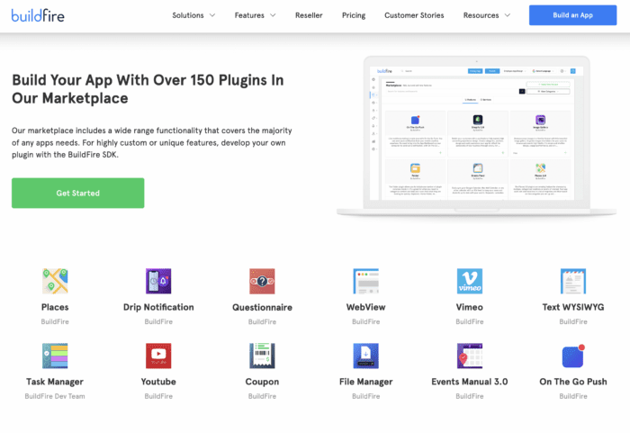The height and width of the screenshot is (433, 630).
Task: Click the 'Build Your App With Over 150 Plugins' heading
Action: point(148,89)
